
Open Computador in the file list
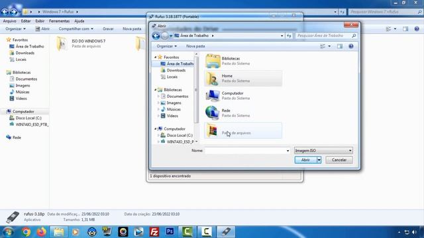(243, 95)
